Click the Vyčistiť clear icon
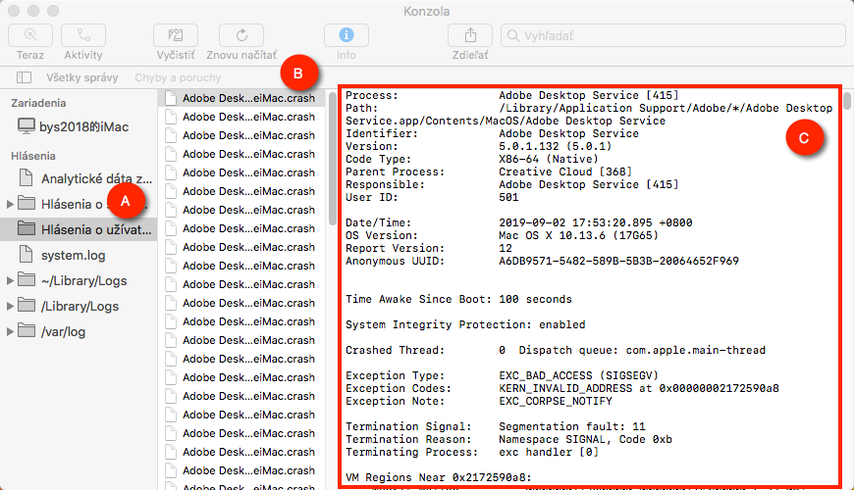The height and width of the screenshot is (490, 854). coord(176,35)
